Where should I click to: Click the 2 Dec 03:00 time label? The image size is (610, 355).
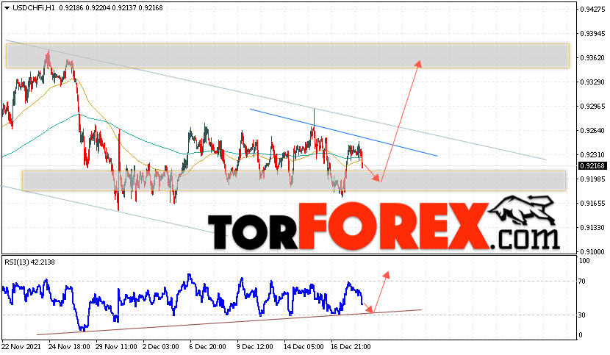pos(161,346)
